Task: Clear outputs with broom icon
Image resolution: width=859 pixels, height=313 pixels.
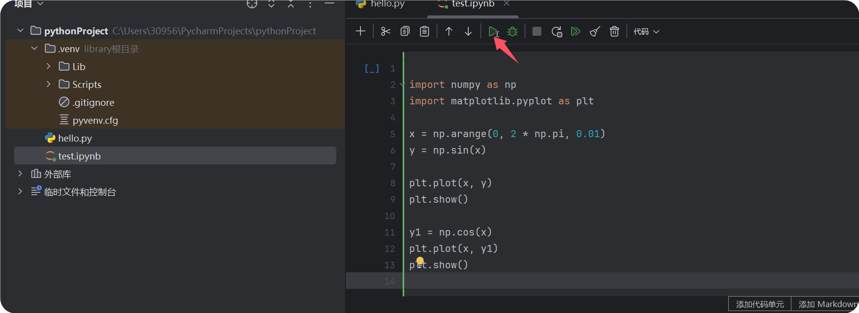Action: (595, 31)
